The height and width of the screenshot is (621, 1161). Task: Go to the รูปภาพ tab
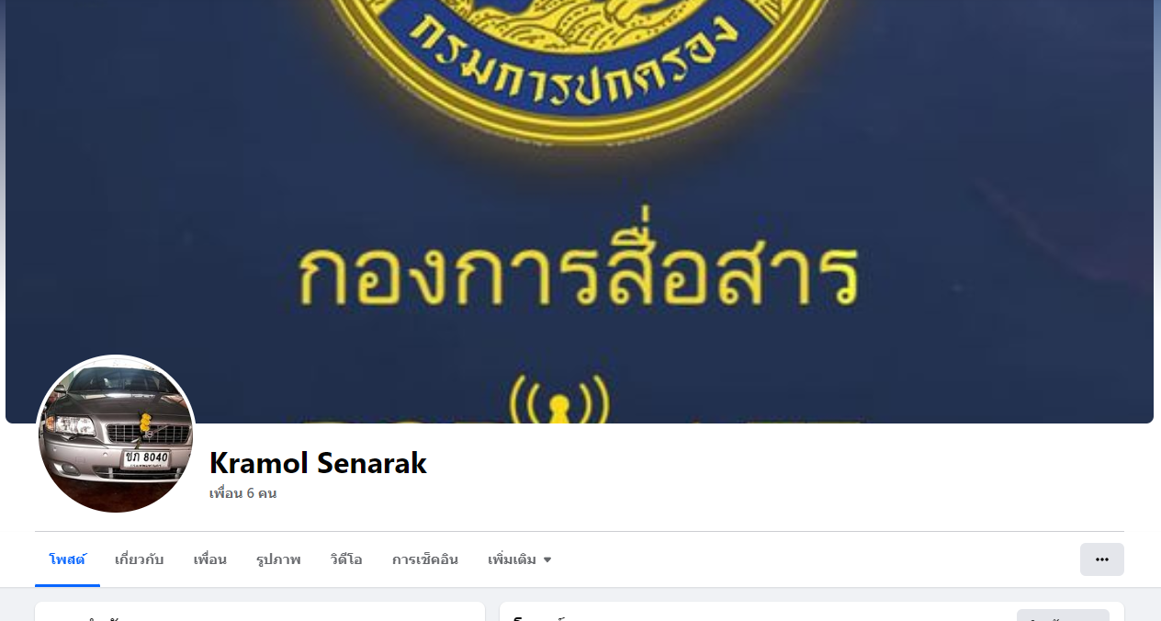[x=278, y=559]
